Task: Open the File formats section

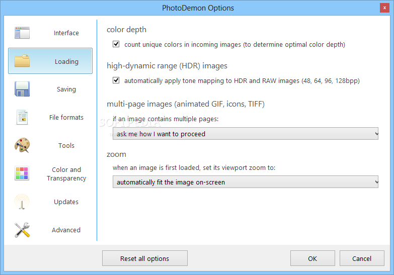Action: (50, 117)
